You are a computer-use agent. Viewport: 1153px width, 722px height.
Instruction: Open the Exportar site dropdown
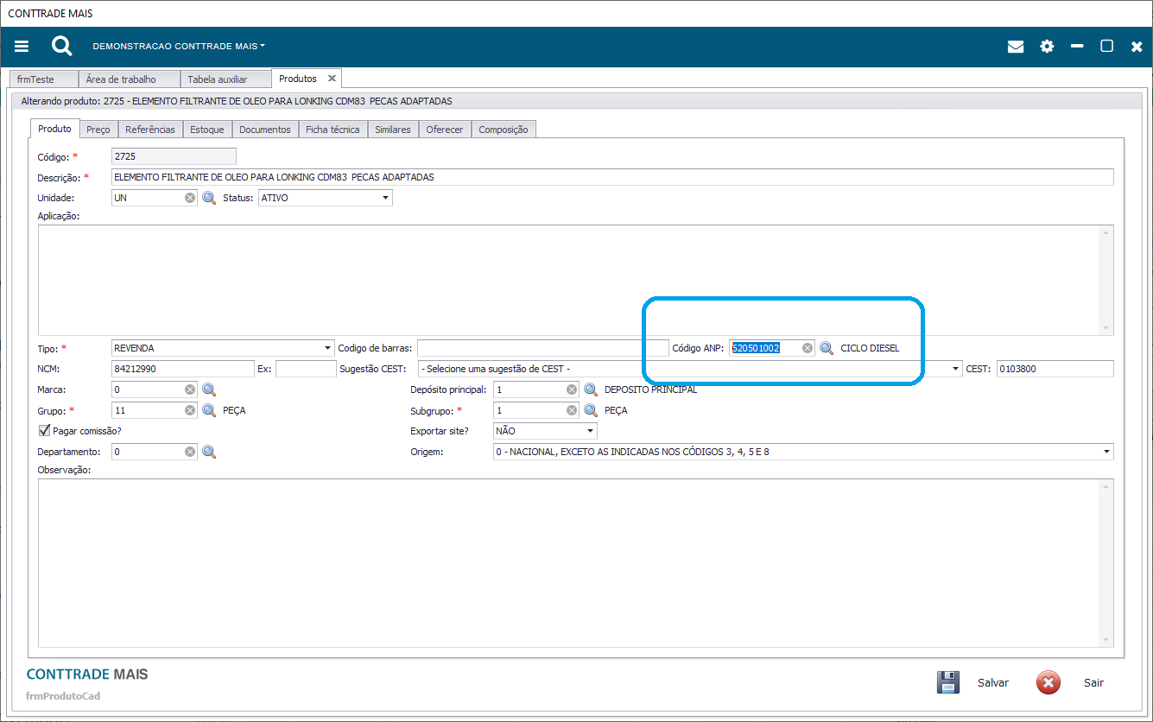[x=590, y=431]
